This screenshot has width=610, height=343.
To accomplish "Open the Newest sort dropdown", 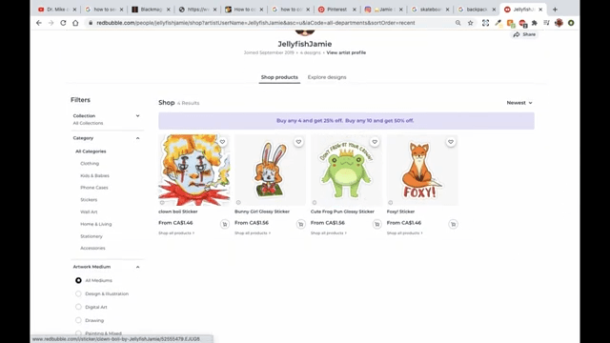I will 519,103.
